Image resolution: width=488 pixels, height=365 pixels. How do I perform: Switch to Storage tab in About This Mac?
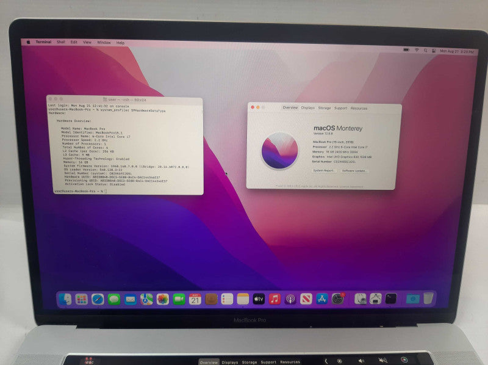point(325,108)
